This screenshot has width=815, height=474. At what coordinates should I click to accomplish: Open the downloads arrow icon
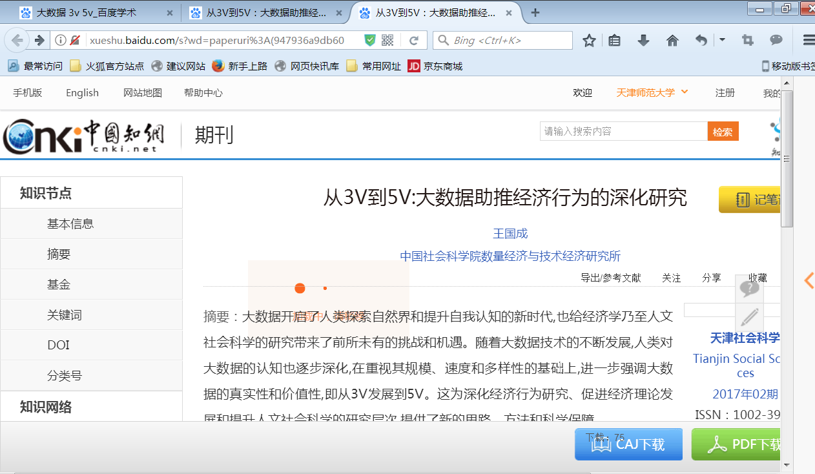click(643, 41)
